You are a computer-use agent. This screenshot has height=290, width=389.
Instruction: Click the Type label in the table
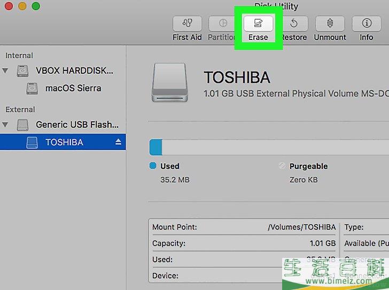point(354,227)
